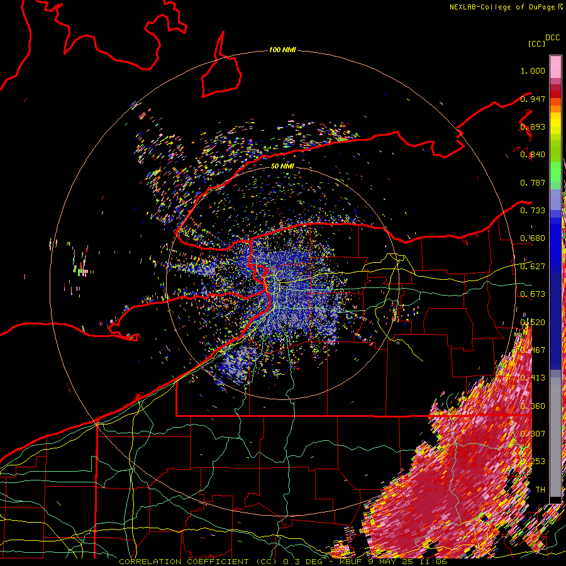Image resolution: width=566 pixels, height=566 pixels.
Task: Click the 0.573 scale value
Action: point(533,294)
